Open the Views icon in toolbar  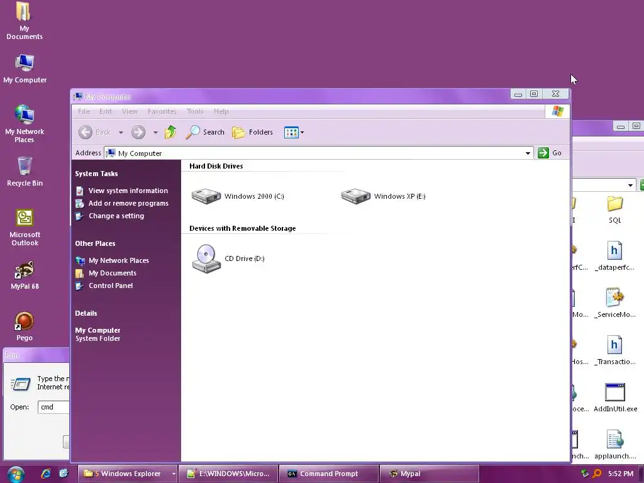point(291,132)
